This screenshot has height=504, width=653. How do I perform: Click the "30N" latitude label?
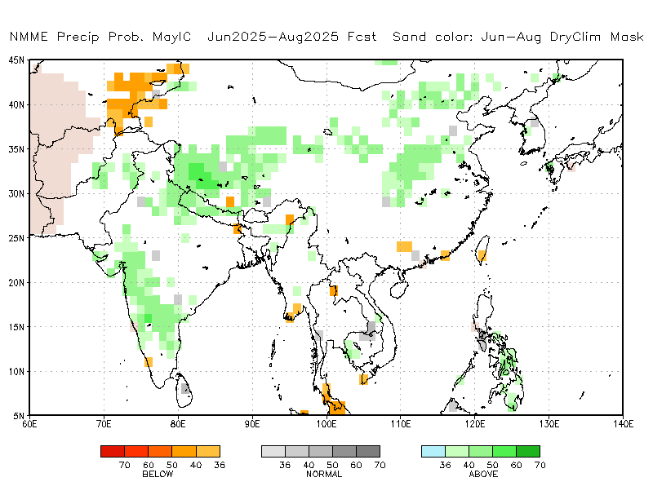[x=16, y=194]
